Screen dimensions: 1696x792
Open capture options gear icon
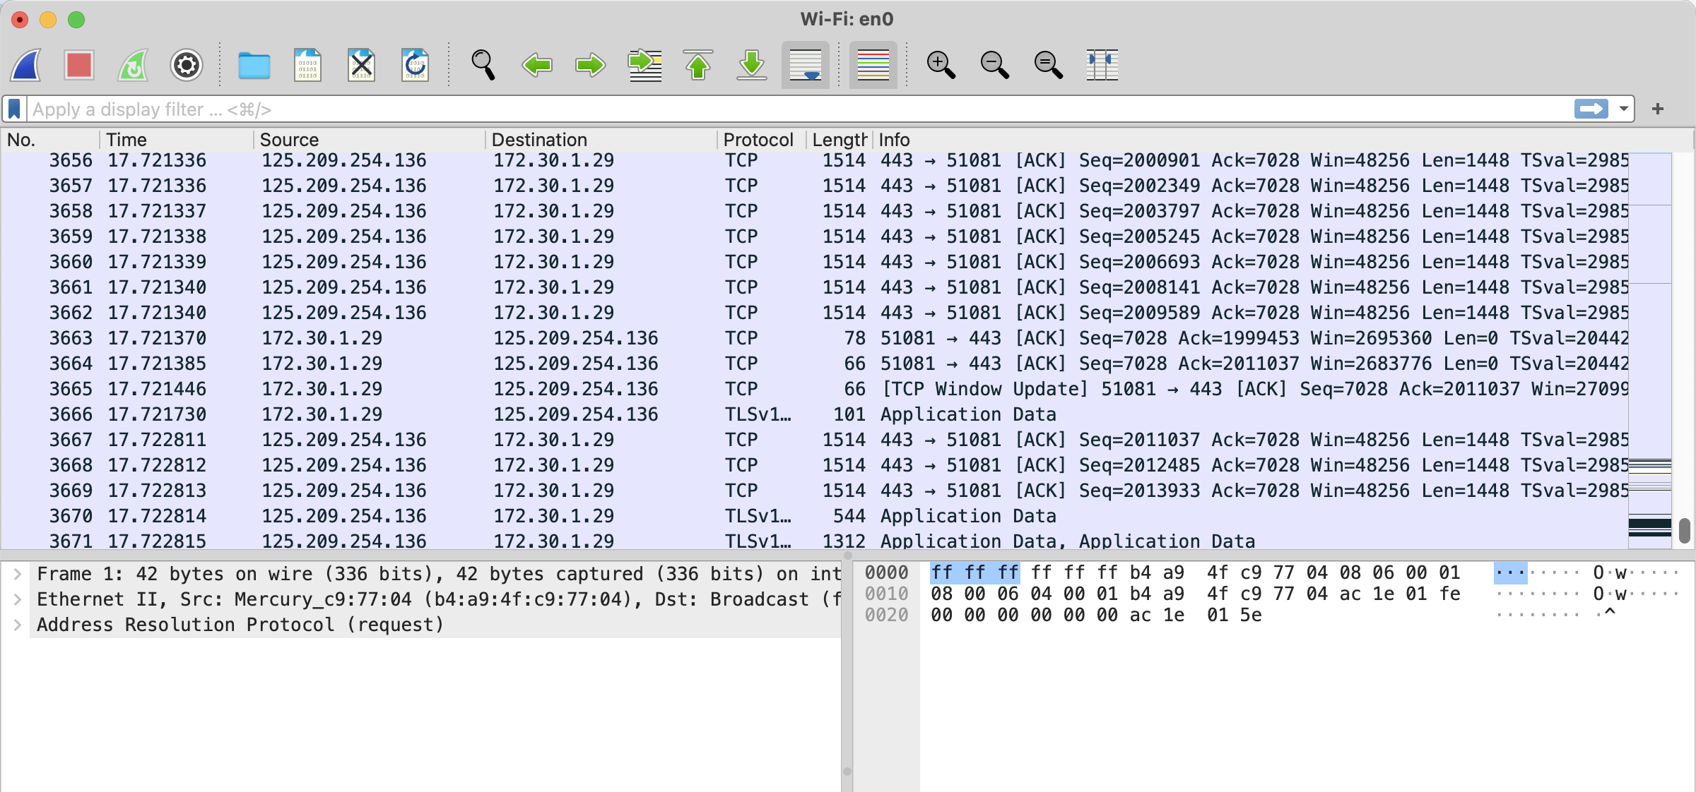pos(187,66)
